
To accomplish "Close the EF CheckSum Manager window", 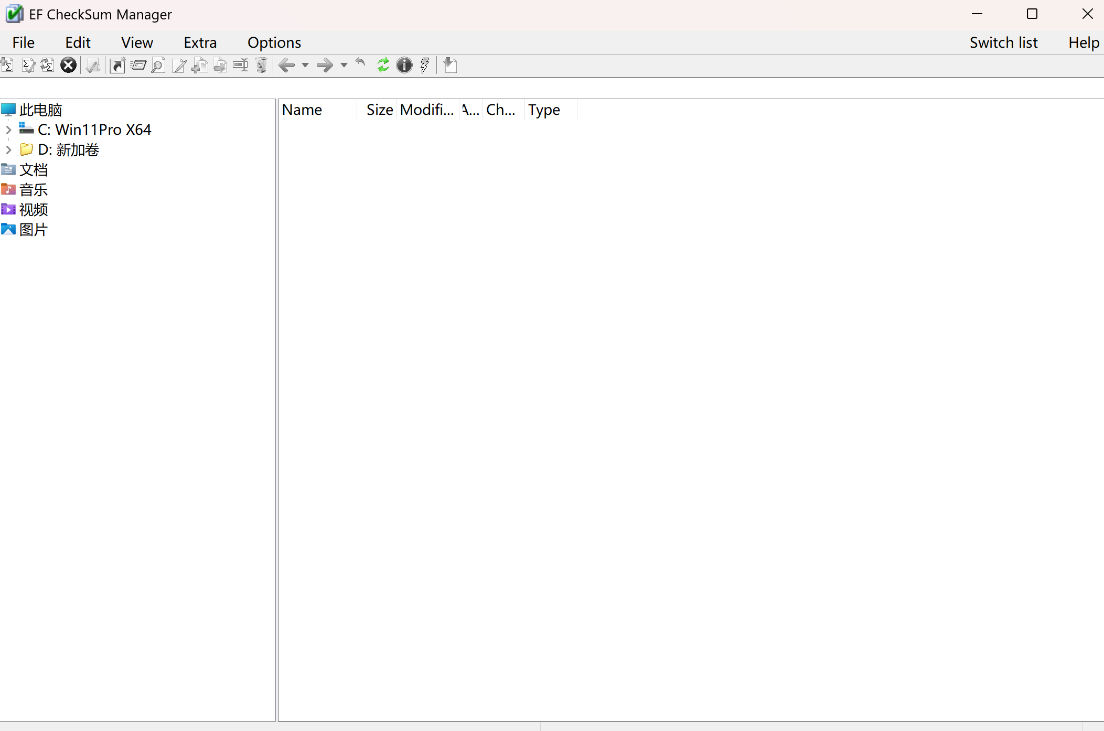I will point(1087,14).
